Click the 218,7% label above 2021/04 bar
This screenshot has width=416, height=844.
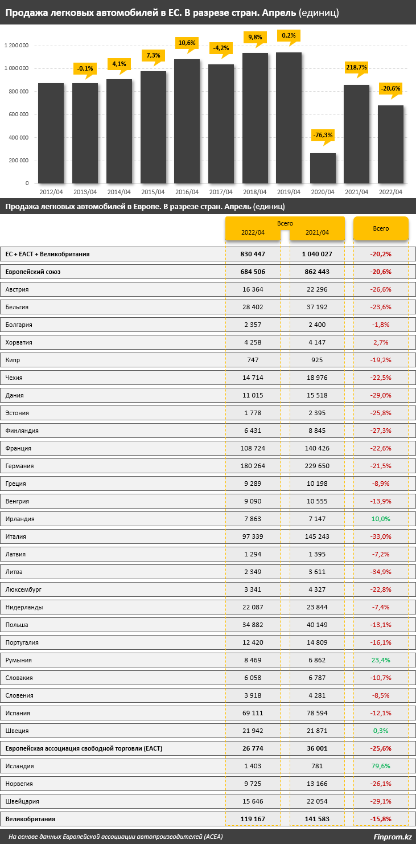pos(356,67)
